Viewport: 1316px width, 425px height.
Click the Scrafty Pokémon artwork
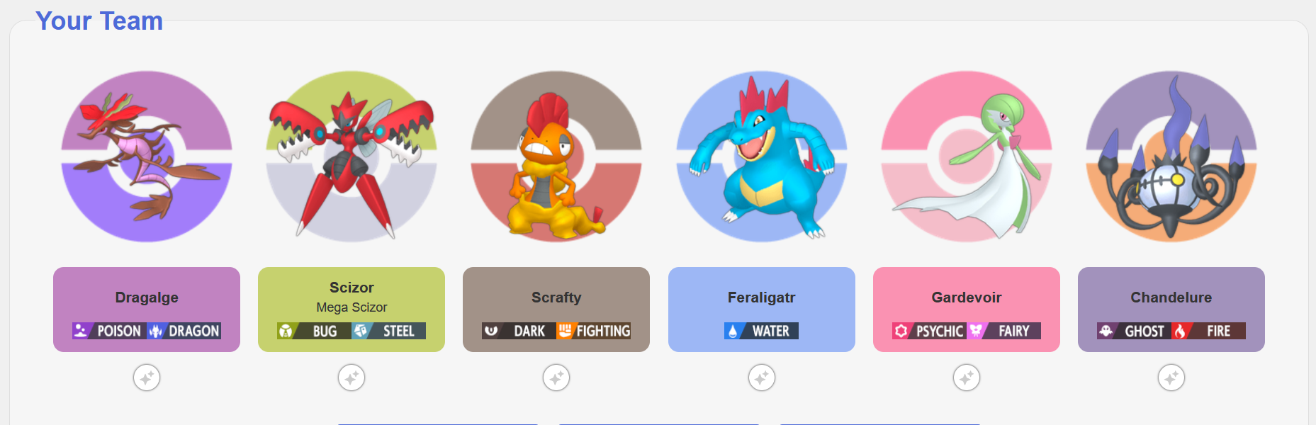point(556,157)
